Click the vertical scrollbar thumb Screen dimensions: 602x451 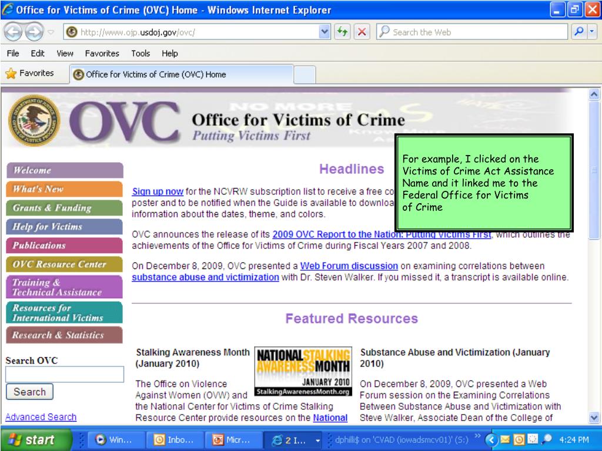tap(594, 170)
